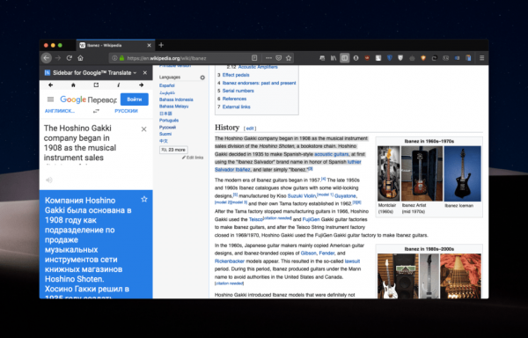Screen dimensions: 528x338
Task: Open the Montclair (1960s) guitar thumbnail
Action: [x=389, y=173]
